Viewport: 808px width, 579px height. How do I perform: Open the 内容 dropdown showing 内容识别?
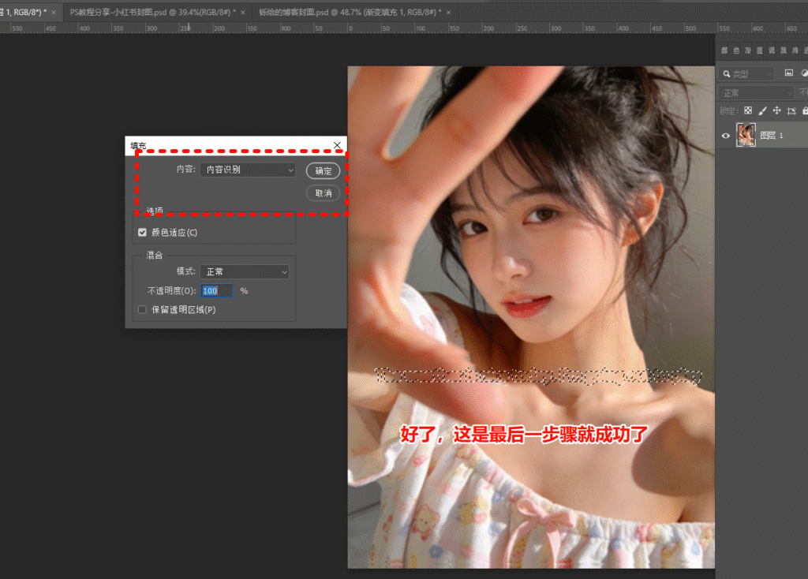pyautogui.click(x=247, y=170)
